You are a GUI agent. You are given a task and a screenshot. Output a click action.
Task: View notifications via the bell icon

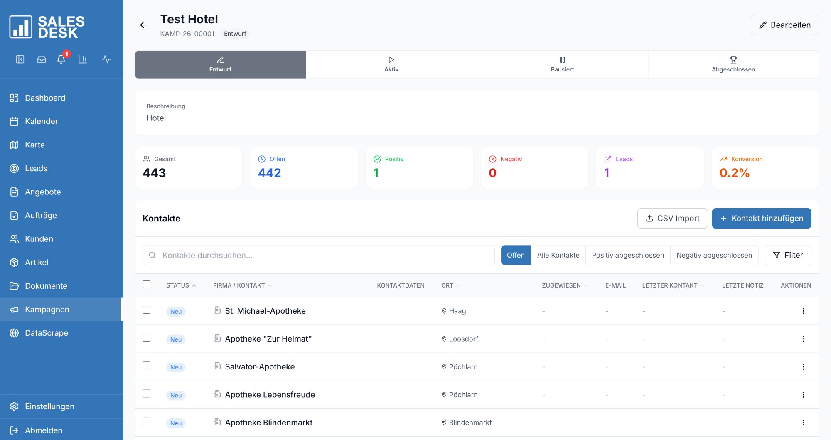click(x=61, y=59)
